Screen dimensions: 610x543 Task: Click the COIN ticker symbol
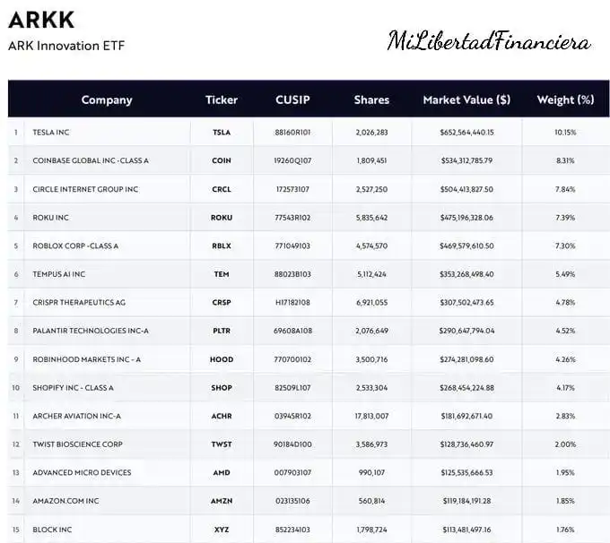(222, 160)
